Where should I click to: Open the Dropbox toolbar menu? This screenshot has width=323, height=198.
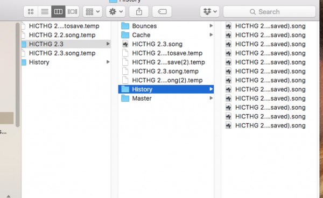click(x=210, y=11)
